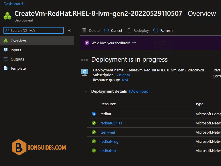
Task: Click the Refresh circular arrow icon
Action: point(156,30)
